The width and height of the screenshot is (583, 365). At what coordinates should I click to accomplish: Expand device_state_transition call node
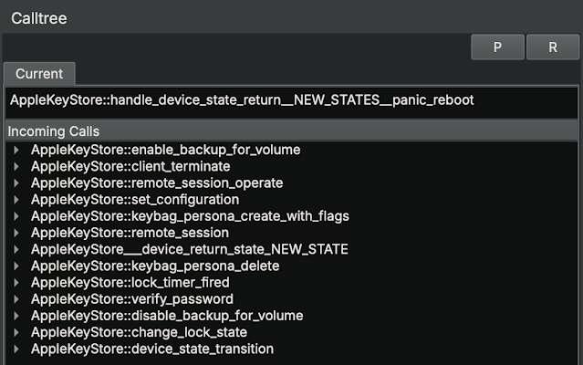[16, 349]
